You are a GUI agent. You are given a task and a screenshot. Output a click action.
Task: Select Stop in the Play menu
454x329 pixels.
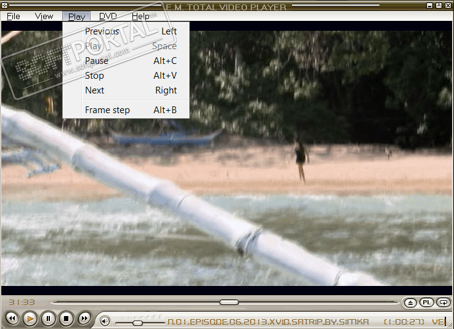pos(126,76)
